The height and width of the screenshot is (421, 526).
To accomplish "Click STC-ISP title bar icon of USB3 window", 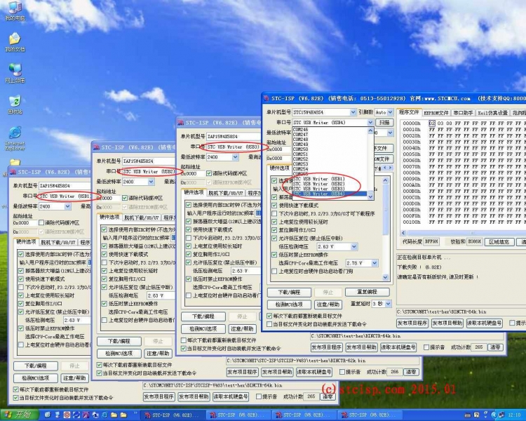I will click(x=180, y=123).
